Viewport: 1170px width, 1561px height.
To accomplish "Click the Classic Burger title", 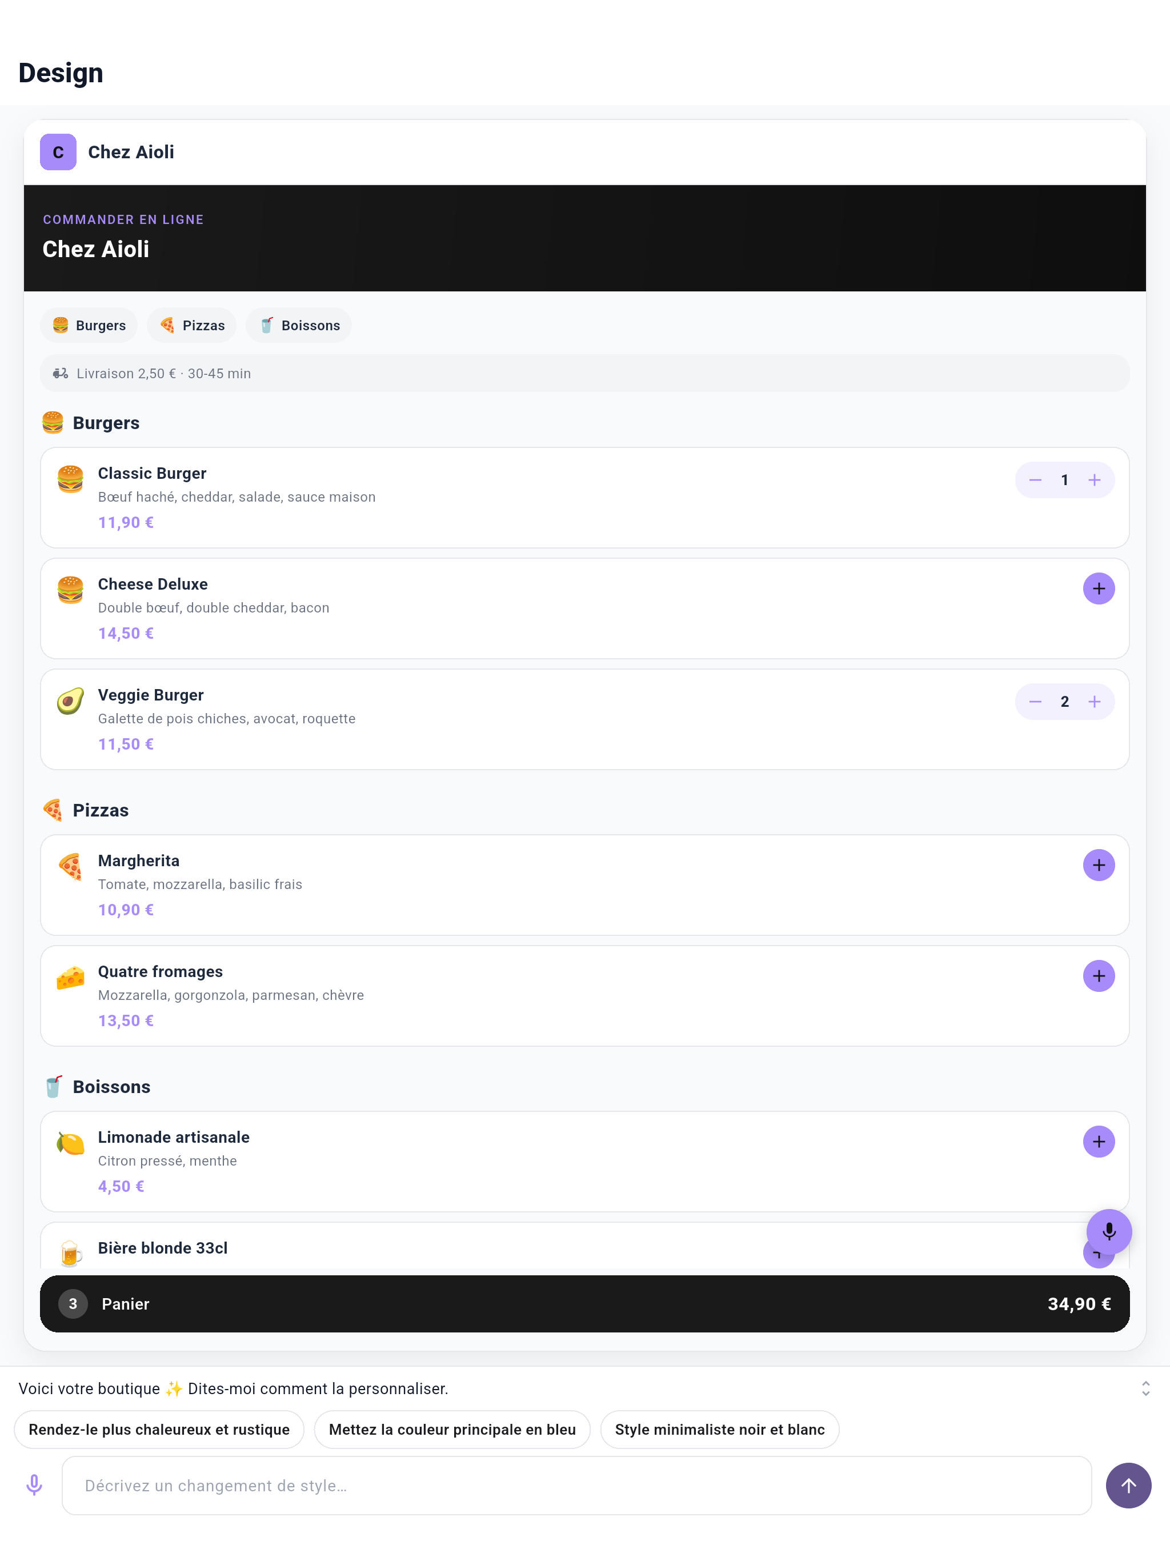I will (153, 474).
